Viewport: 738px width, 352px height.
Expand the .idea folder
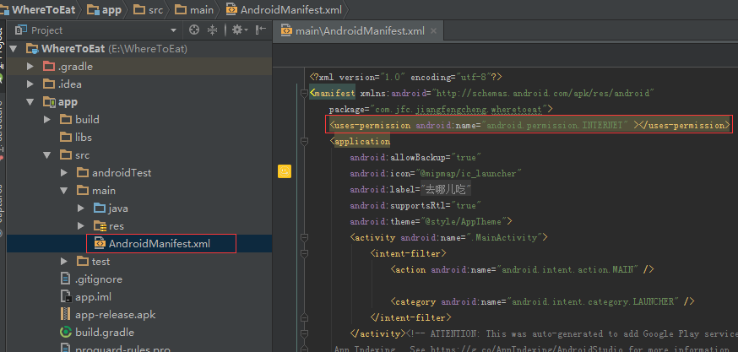click(30, 84)
